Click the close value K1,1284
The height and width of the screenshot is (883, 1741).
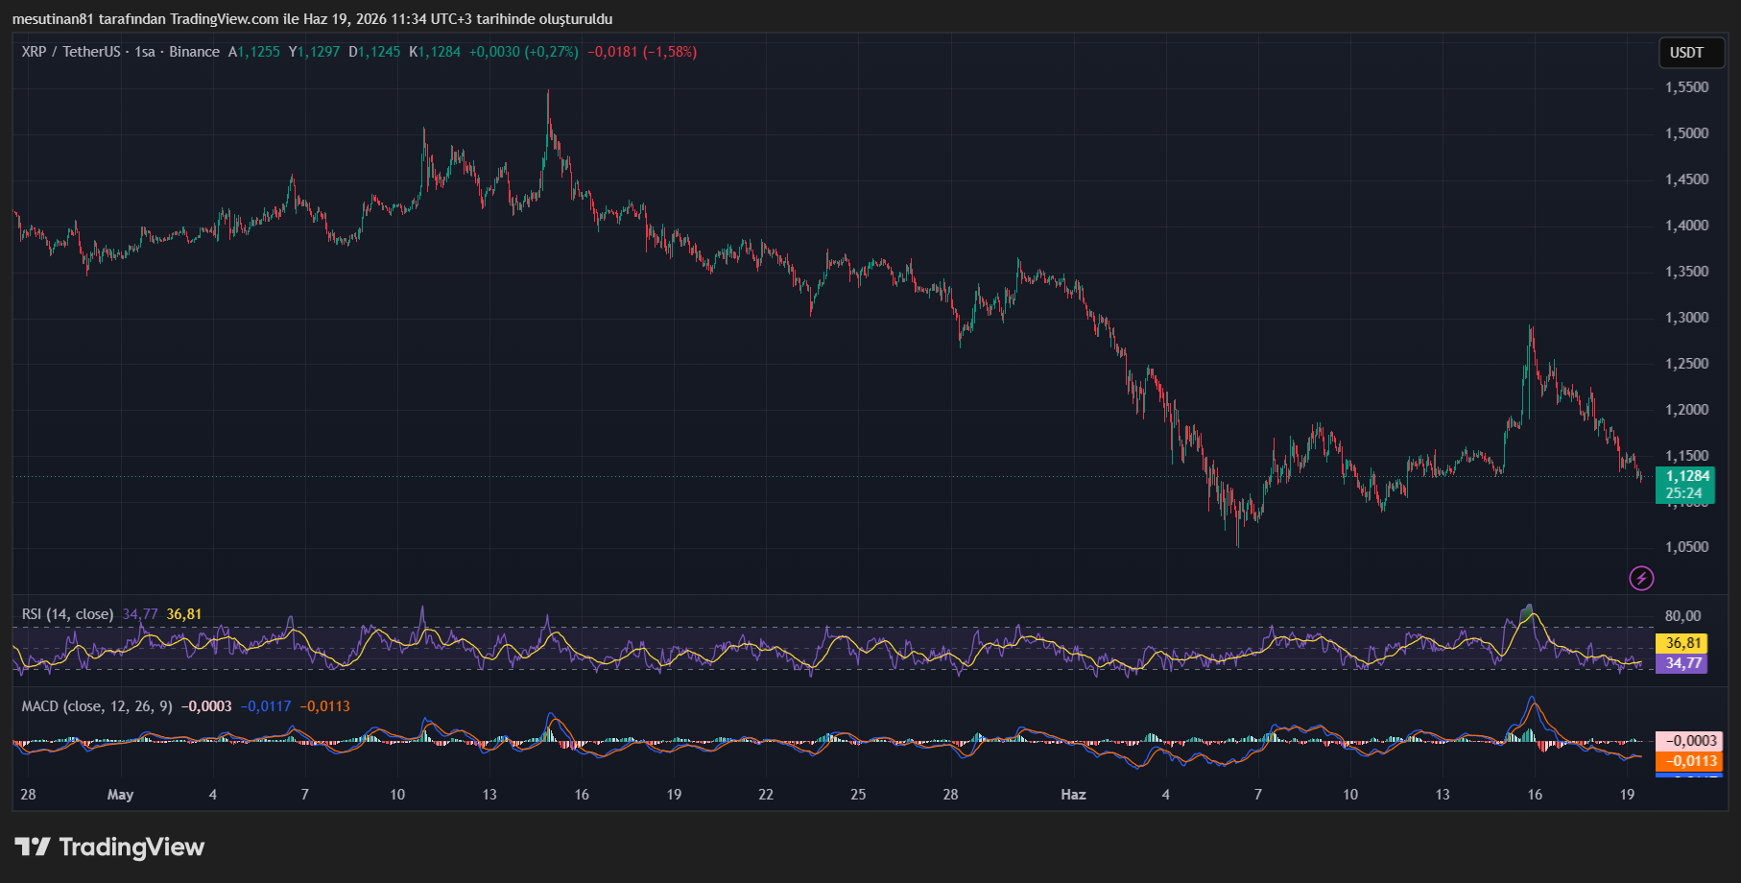tap(435, 52)
